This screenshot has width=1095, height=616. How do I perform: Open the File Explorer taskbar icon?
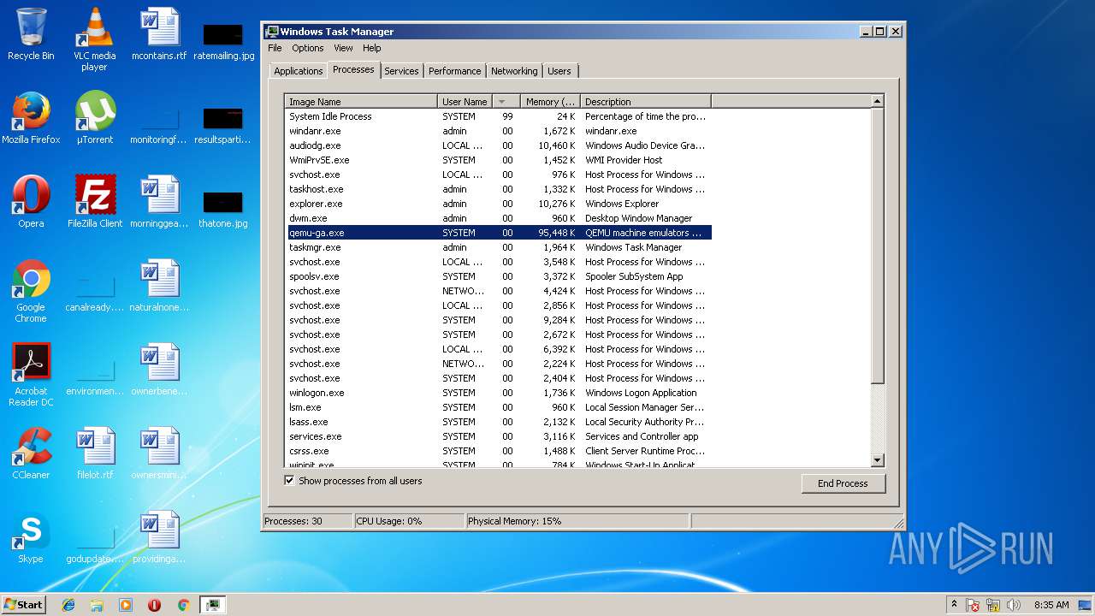pyautogui.click(x=97, y=605)
